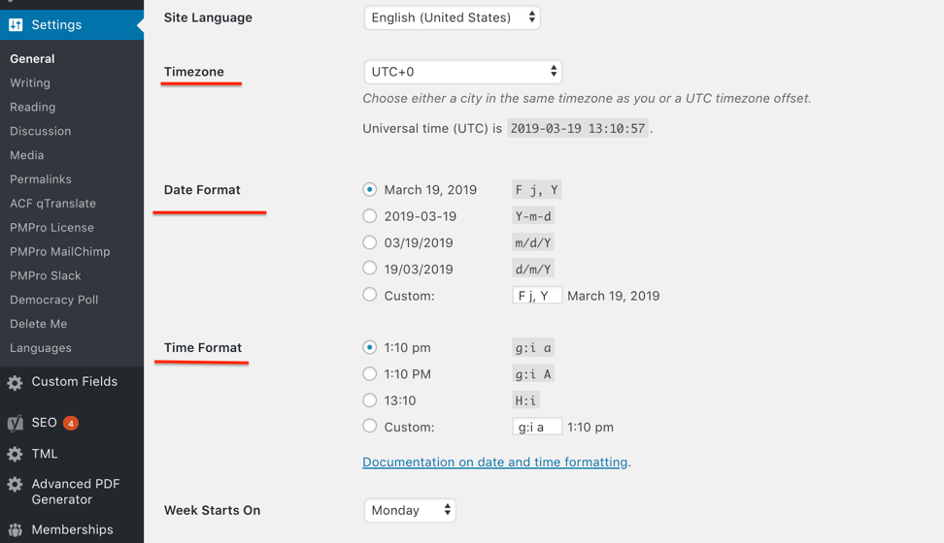This screenshot has height=543, width=944.
Task: Click the 'g:i A' uppercase format code
Action: (x=533, y=374)
